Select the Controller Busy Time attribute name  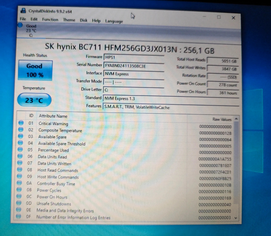pos(56,184)
